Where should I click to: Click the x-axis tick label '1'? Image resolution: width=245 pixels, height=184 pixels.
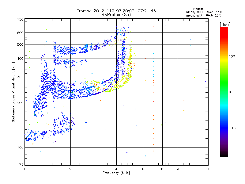[24, 169]
